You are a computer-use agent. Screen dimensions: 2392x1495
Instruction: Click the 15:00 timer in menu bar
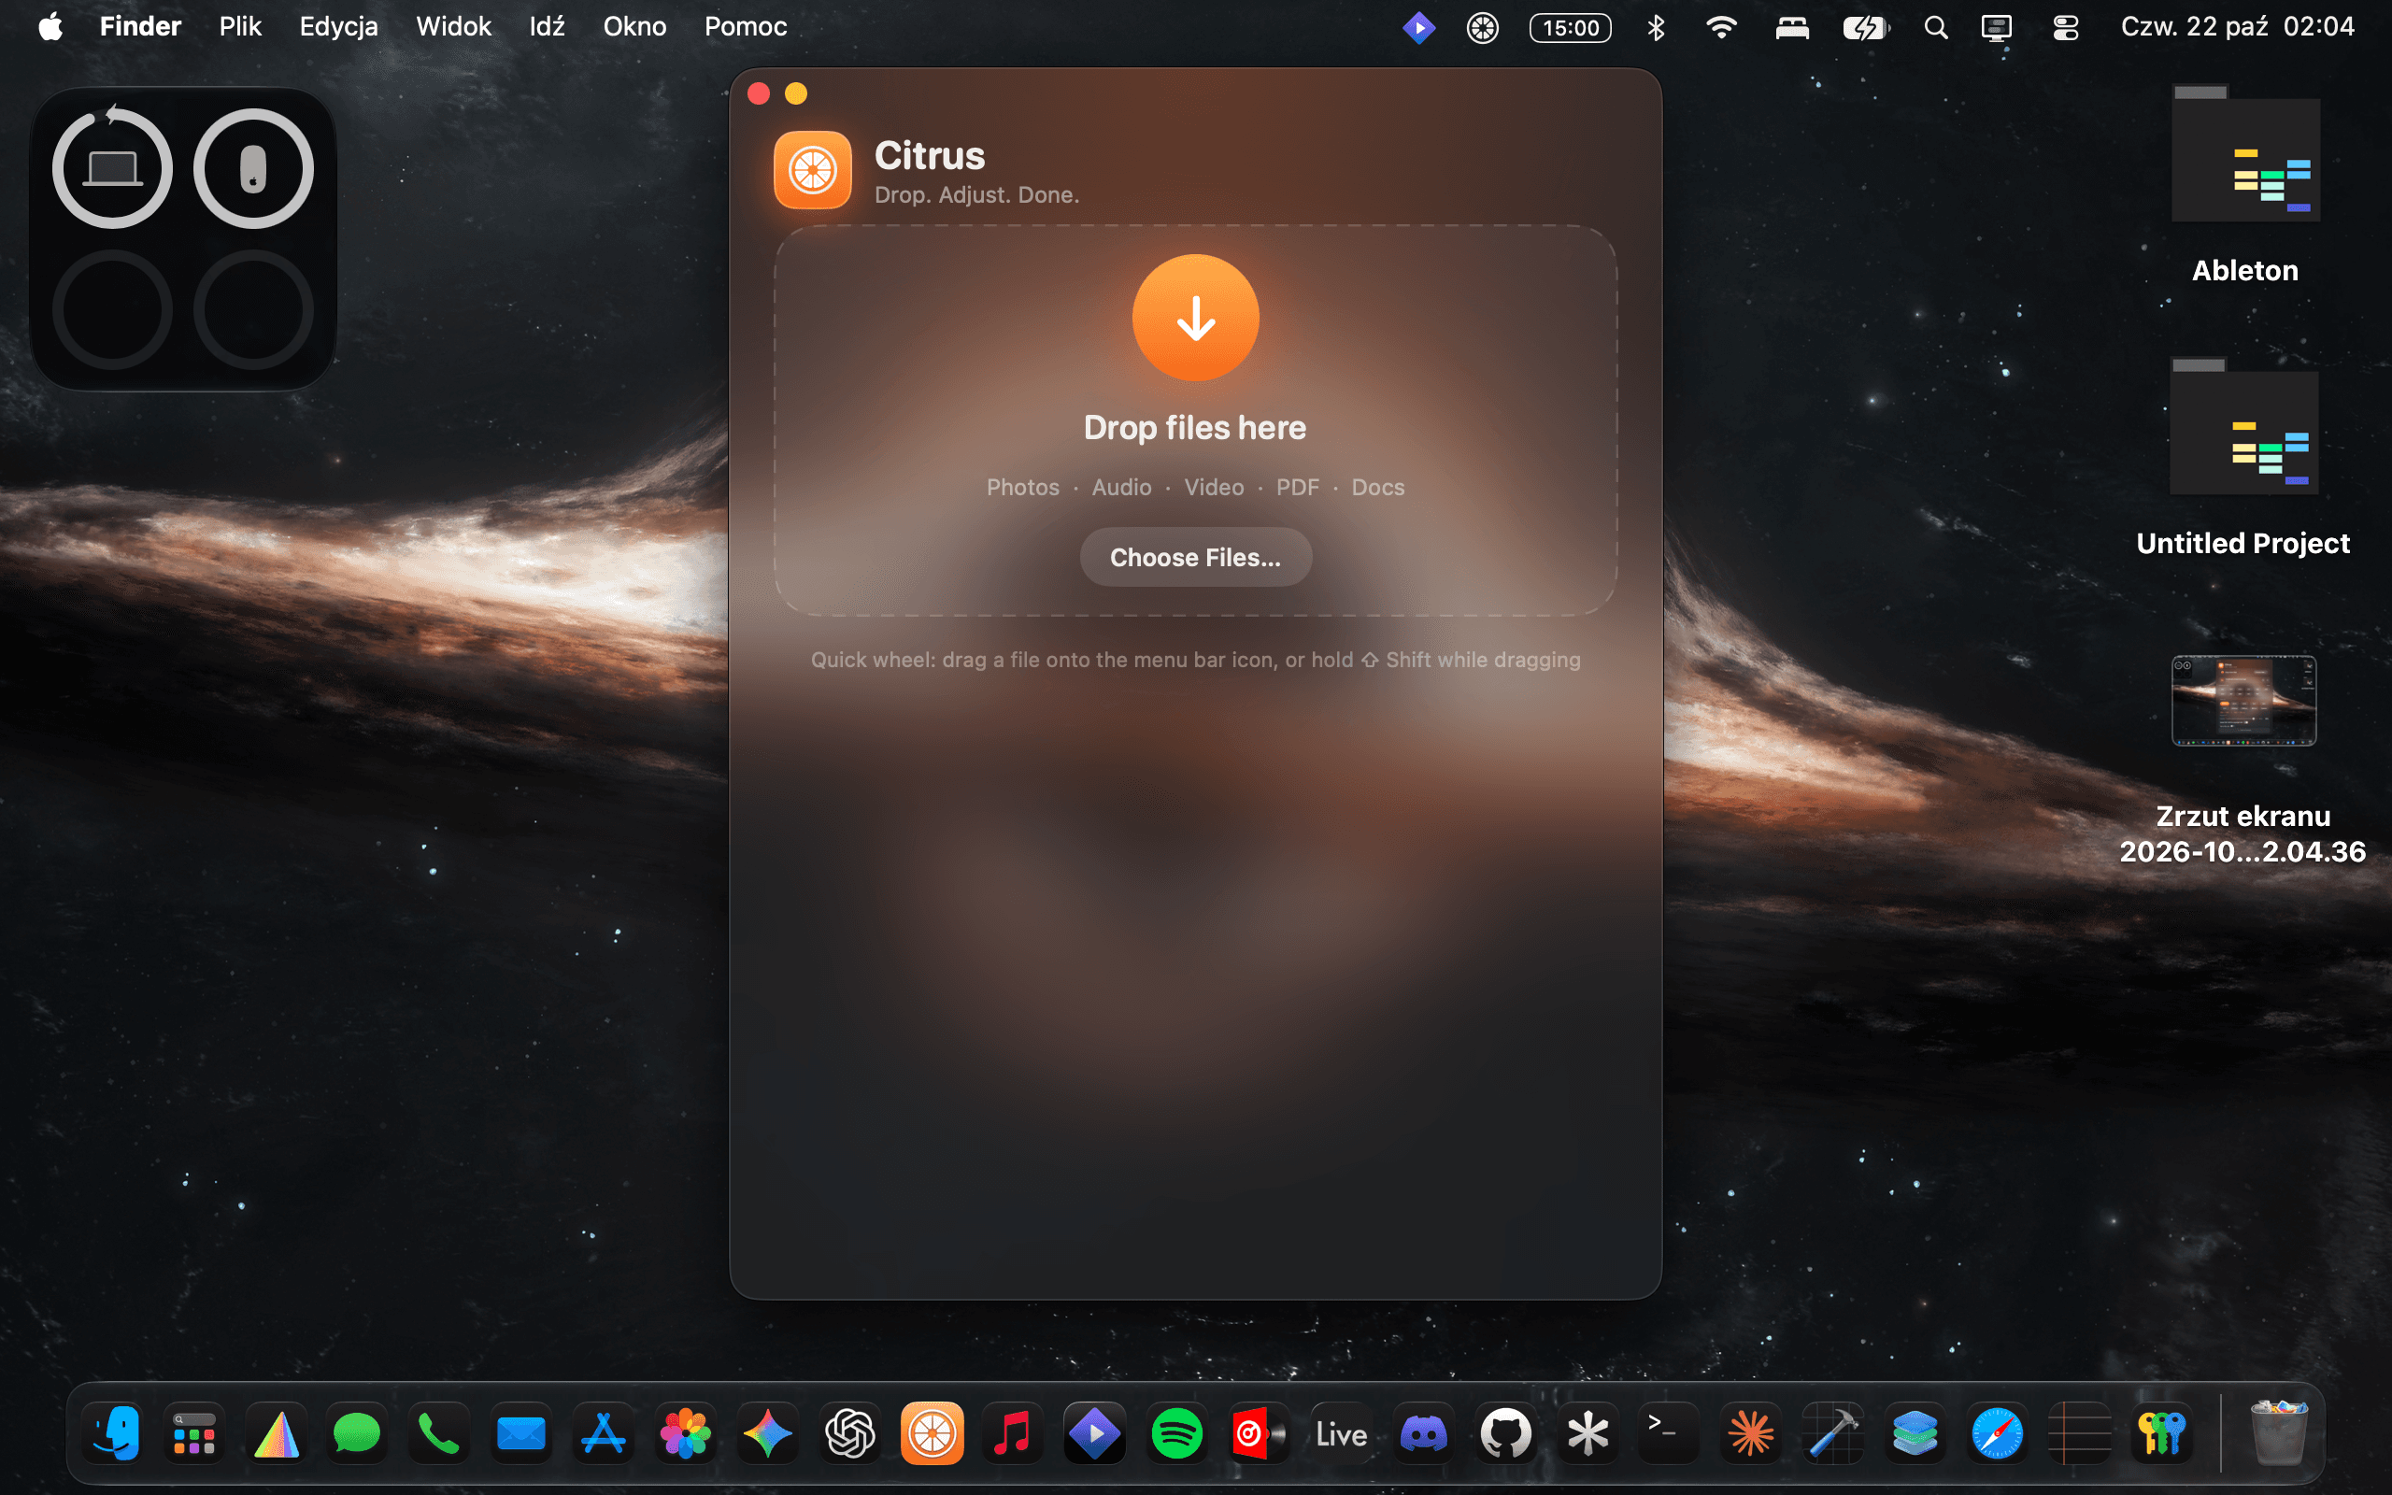tap(1570, 27)
